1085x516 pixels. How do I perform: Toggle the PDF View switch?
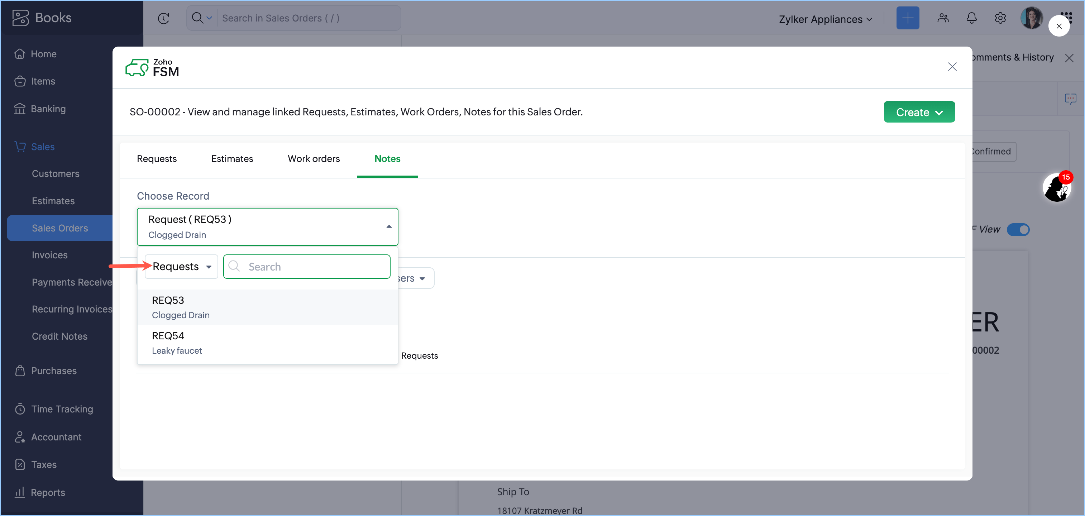coord(1018,230)
